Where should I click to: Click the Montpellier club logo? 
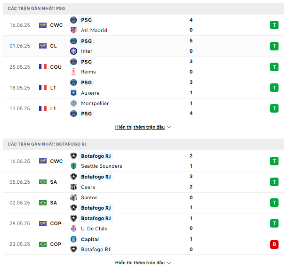(x=73, y=103)
